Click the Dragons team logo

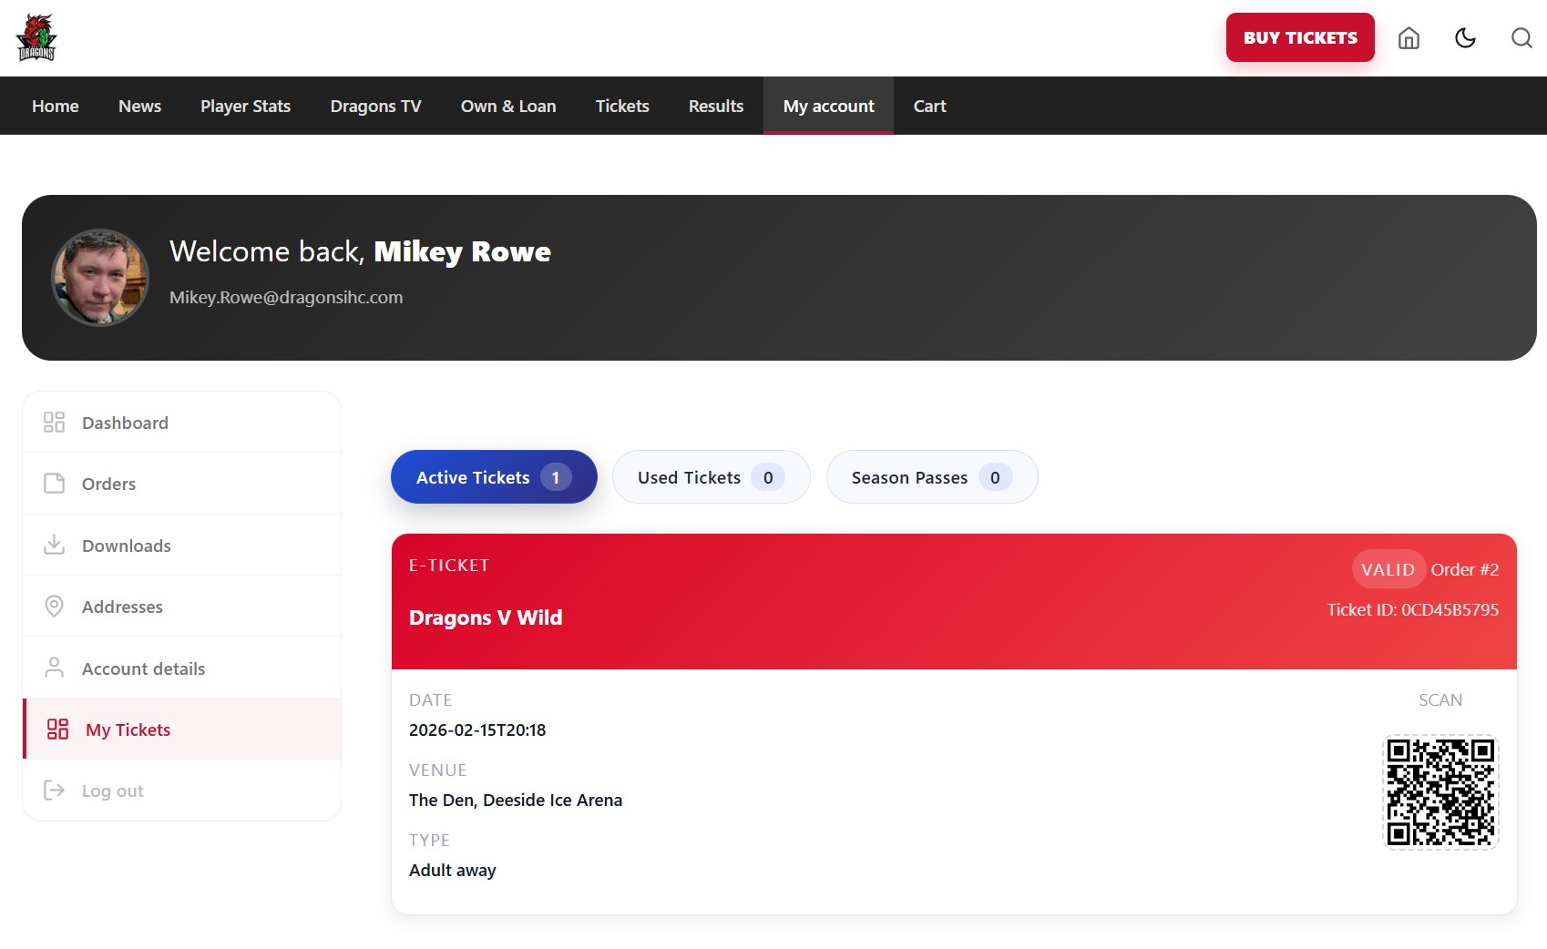click(36, 37)
